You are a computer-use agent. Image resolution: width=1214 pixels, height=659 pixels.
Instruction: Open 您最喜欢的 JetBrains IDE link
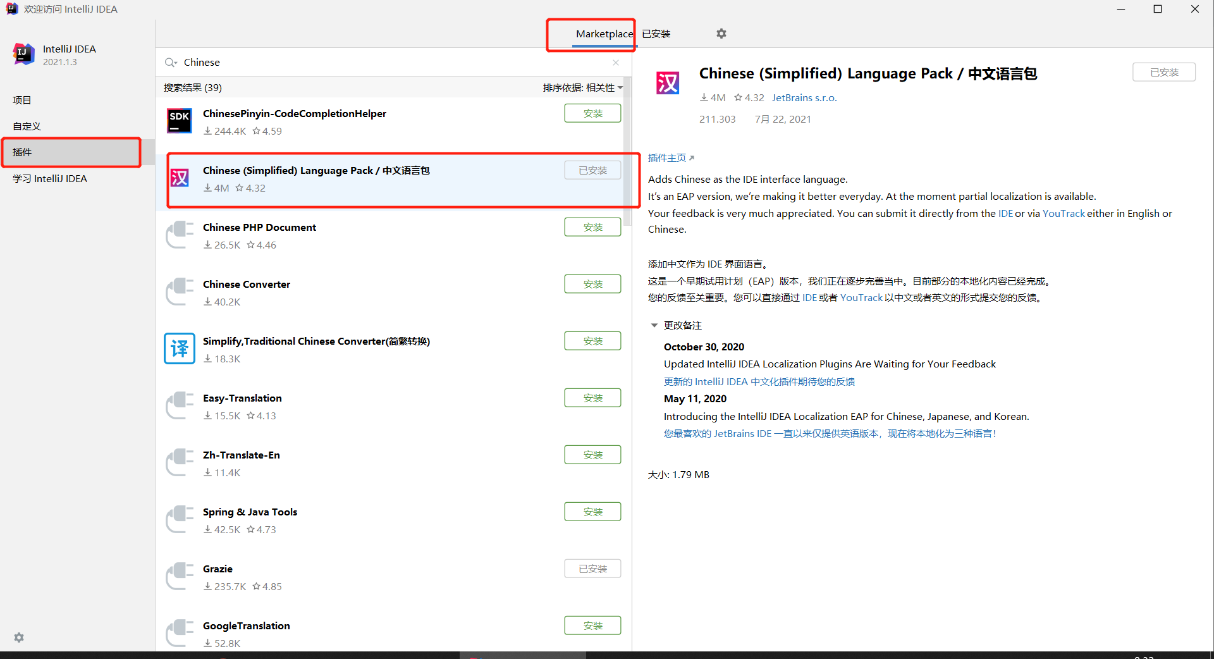[x=830, y=434]
